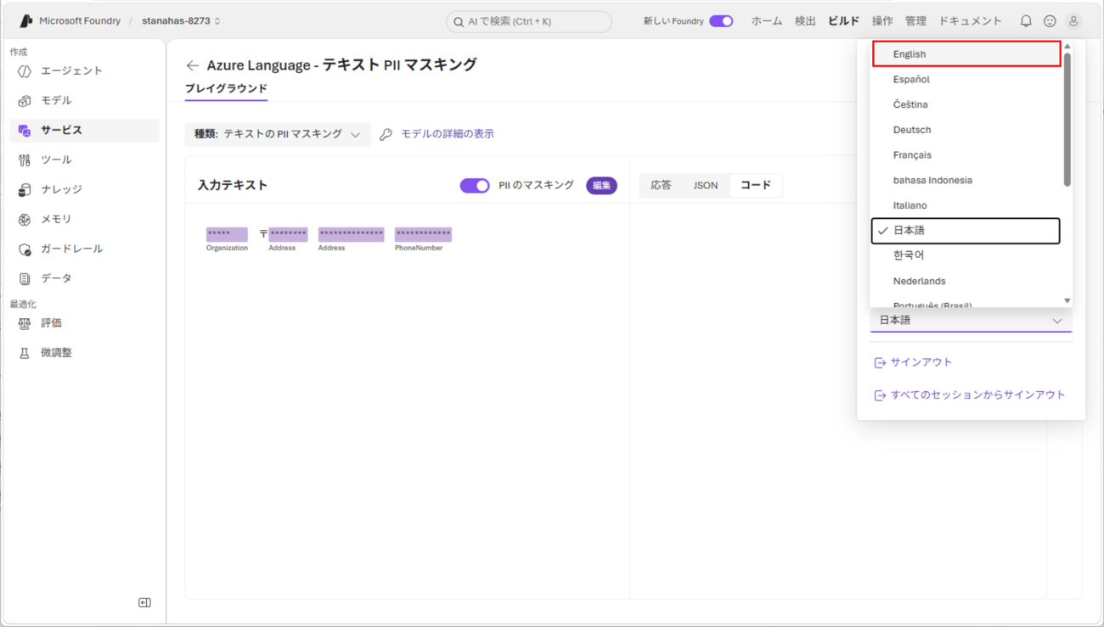Viewport: 1104px width, 627px height.
Task: Select Deutsch from the language list
Action: coord(966,130)
